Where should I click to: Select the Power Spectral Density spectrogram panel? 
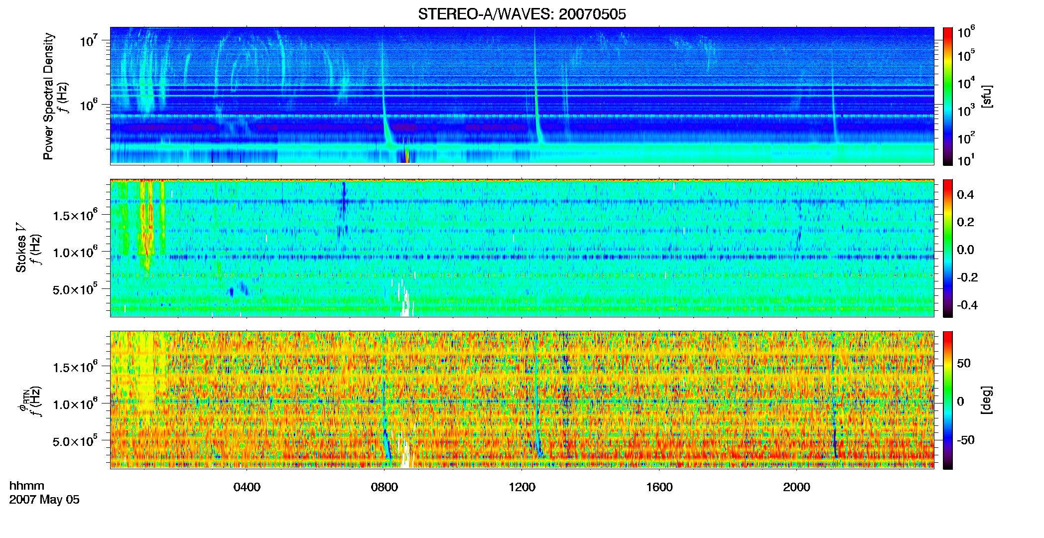click(522, 96)
